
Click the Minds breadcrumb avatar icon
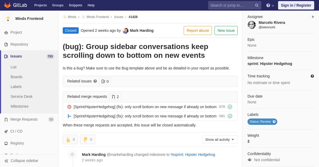click(x=65, y=17)
